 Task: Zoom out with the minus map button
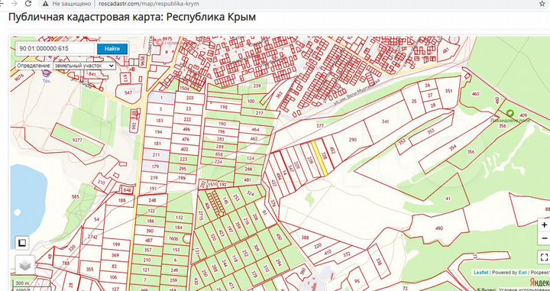(x=544, y=238)
